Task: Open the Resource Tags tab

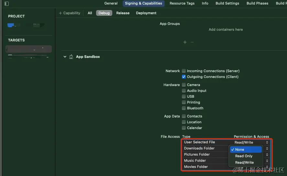Action: (182, 3)
